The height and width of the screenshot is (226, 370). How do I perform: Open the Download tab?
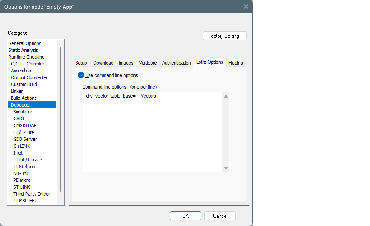click(x=103, y=63)
